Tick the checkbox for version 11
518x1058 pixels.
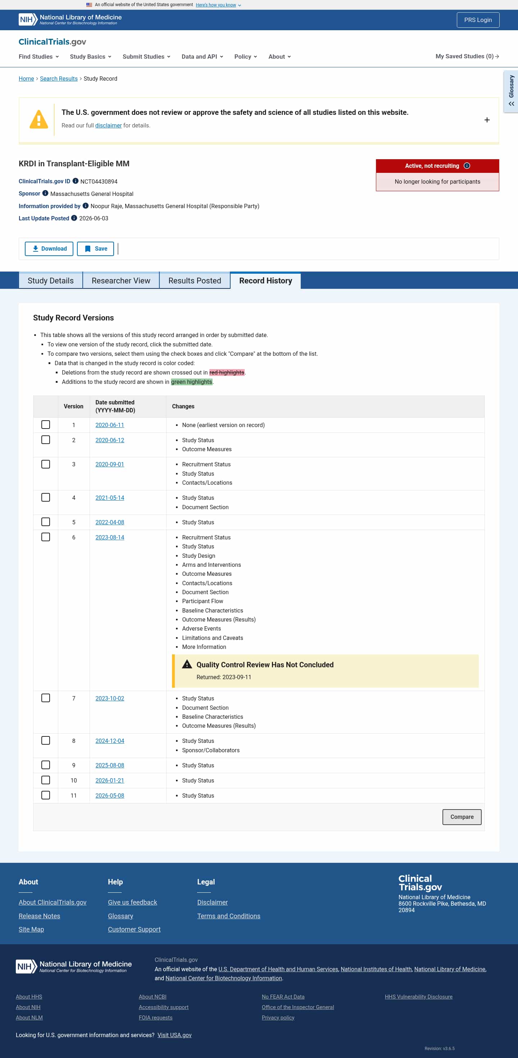[x=46, y=795]
